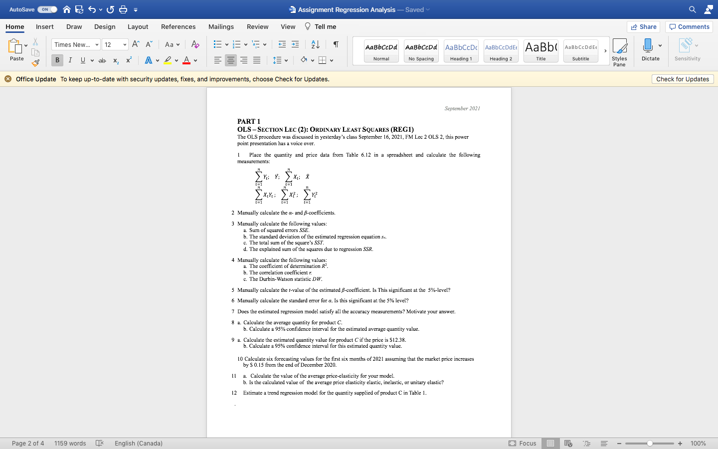This screenshot has height=449, width=718.
Task: Decrease font size with small A icon
Action: tap(149, 44)
